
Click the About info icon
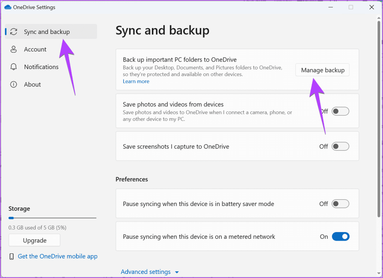pyautogui.click(x=14, y=84)
